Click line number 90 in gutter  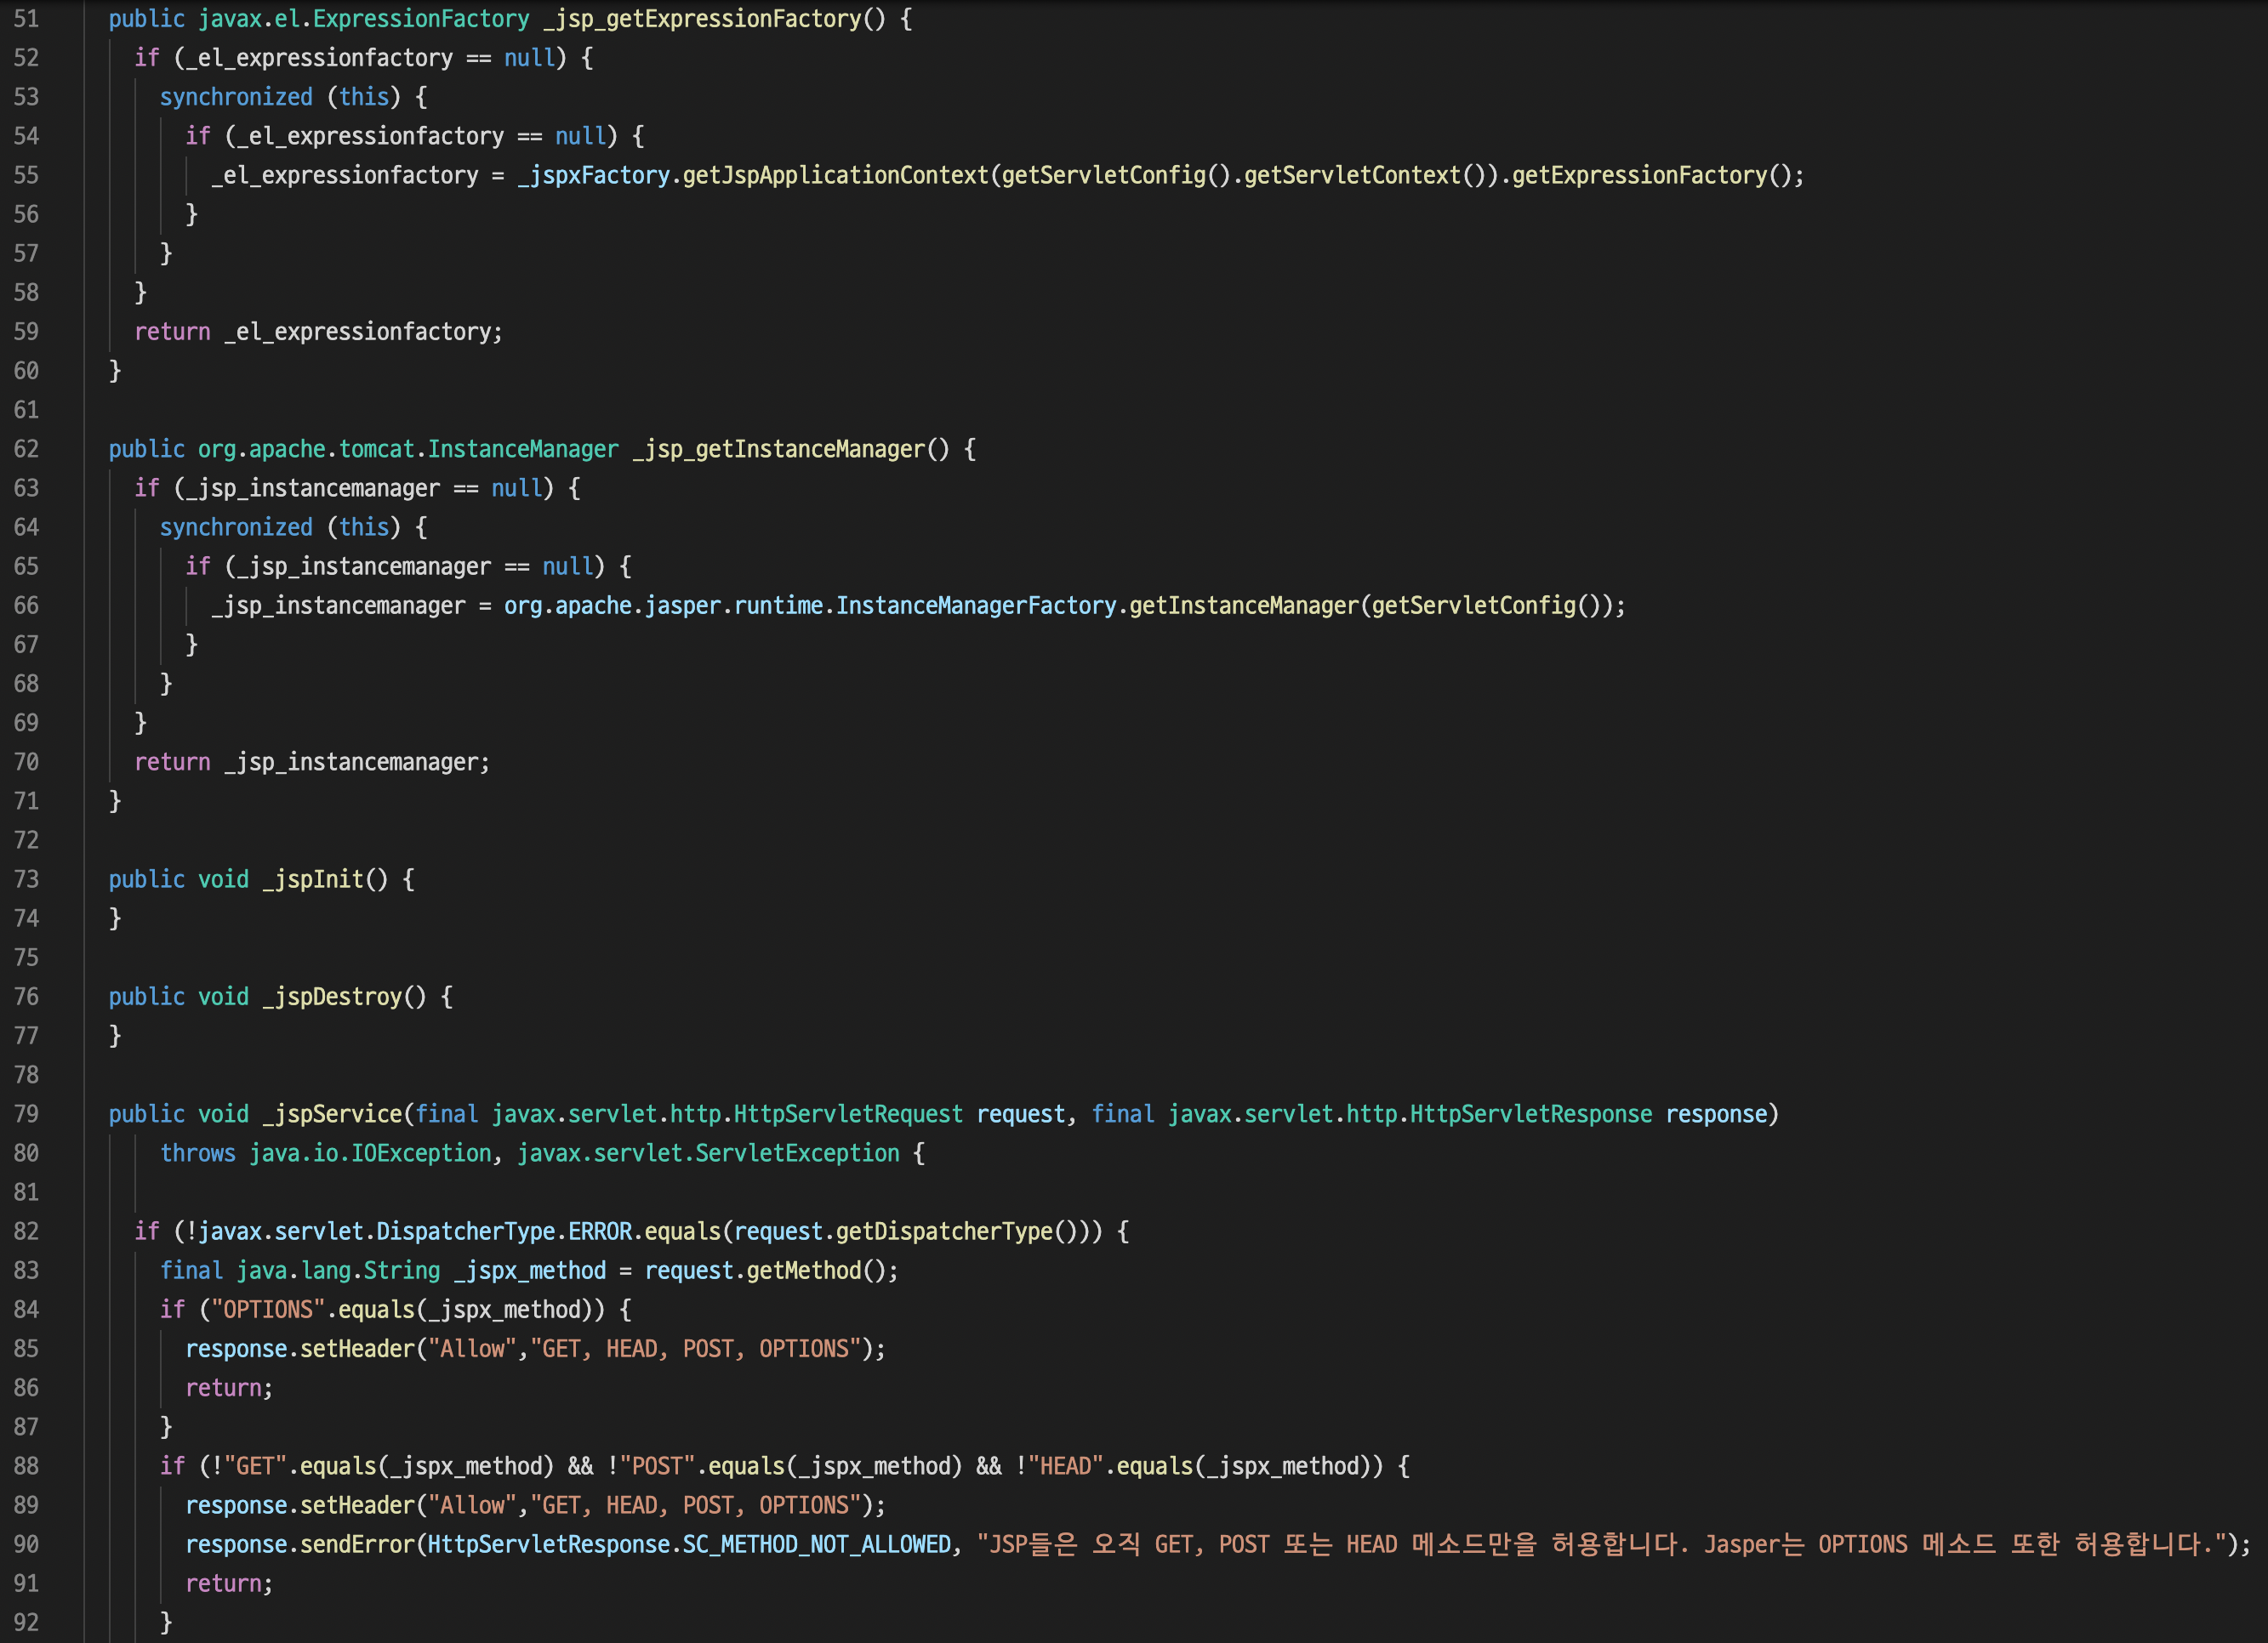[26, 1544]
